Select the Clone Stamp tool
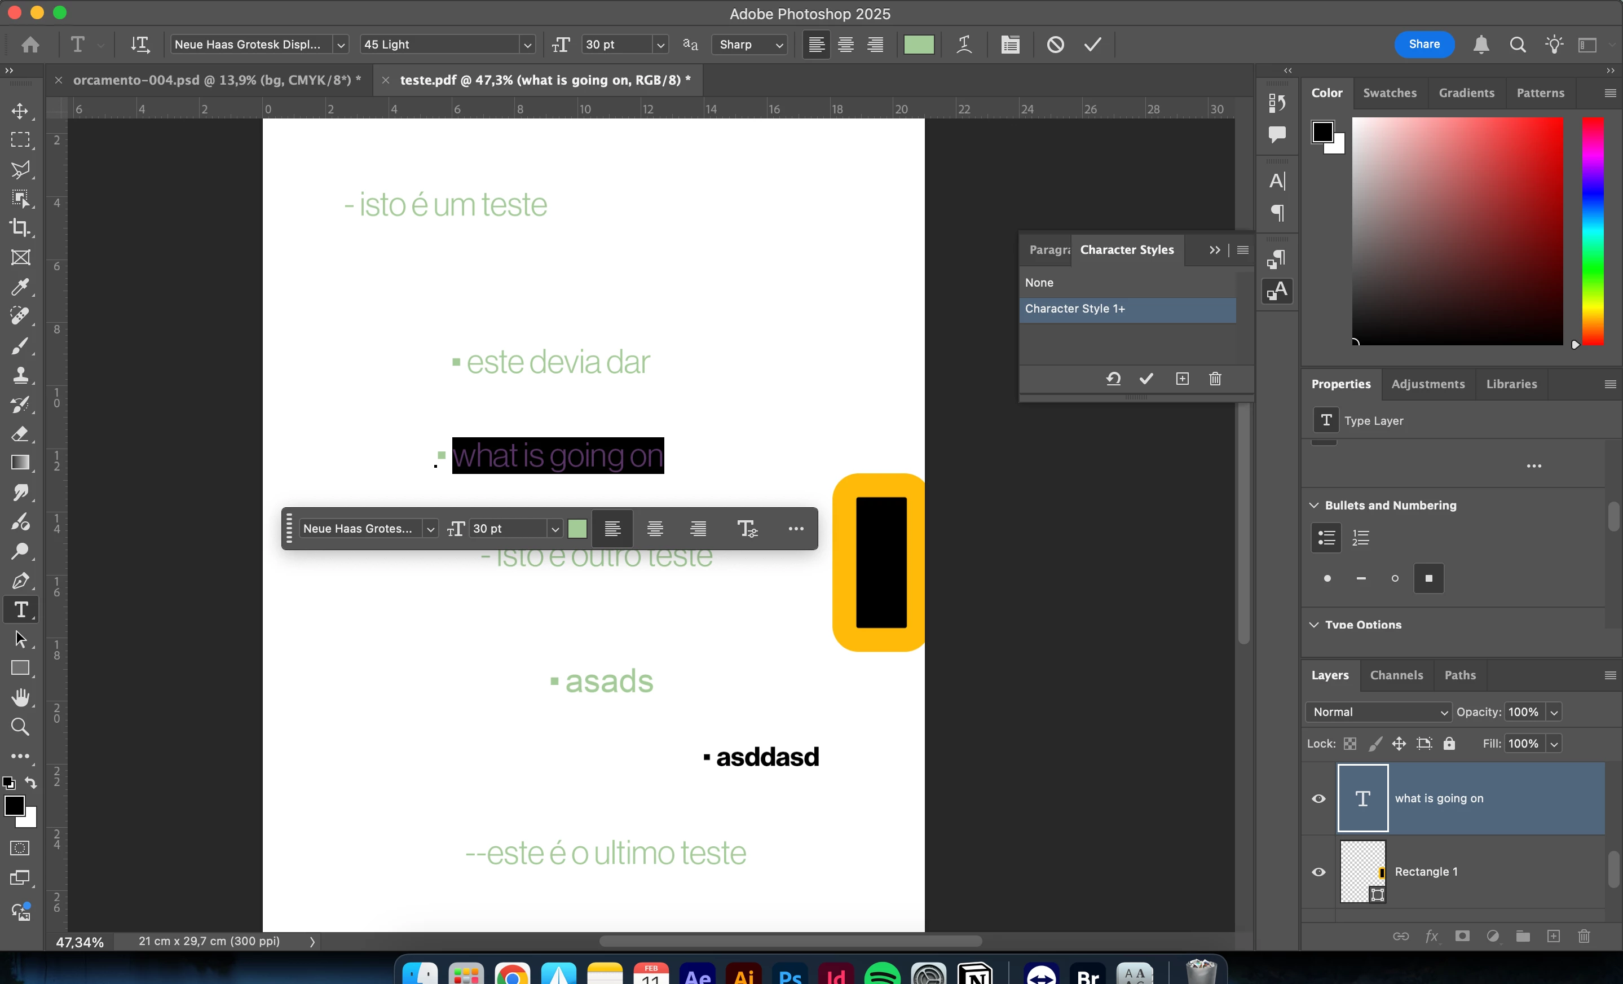Screen dimensions: 1623x984 click(x=20, y=375)
